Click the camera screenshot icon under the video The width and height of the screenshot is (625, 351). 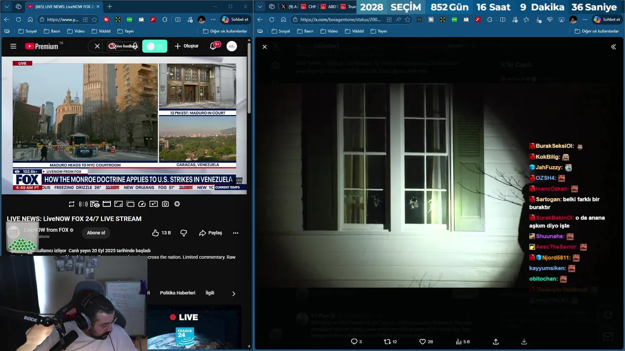coord(165,204)
